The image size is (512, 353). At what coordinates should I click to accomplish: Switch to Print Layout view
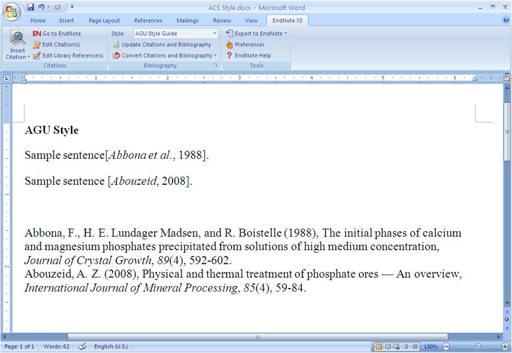pyautogui.click(x=378, y=346)
